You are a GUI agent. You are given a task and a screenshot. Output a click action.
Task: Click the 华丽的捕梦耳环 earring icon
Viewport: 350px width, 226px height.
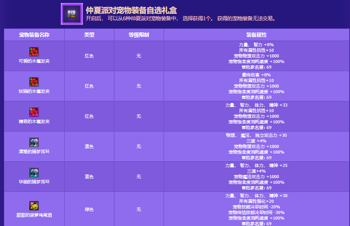pos(34,173)
